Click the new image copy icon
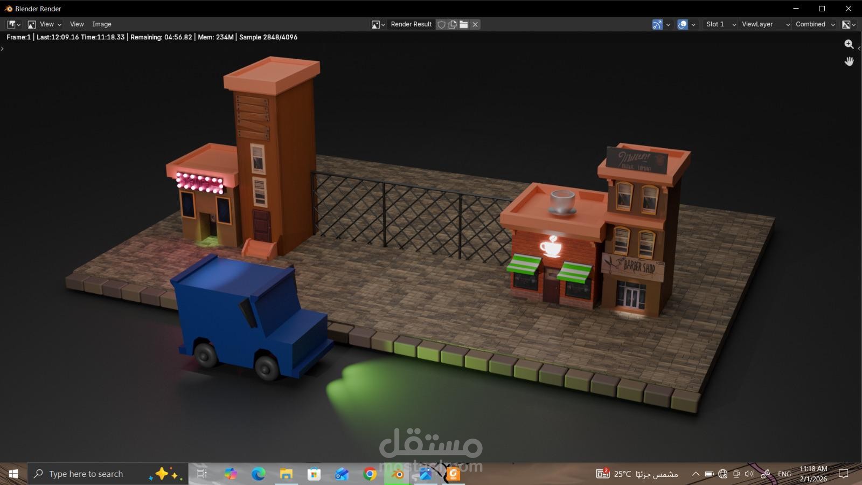Viewport: 862px width, 485px height. (453, 24)
